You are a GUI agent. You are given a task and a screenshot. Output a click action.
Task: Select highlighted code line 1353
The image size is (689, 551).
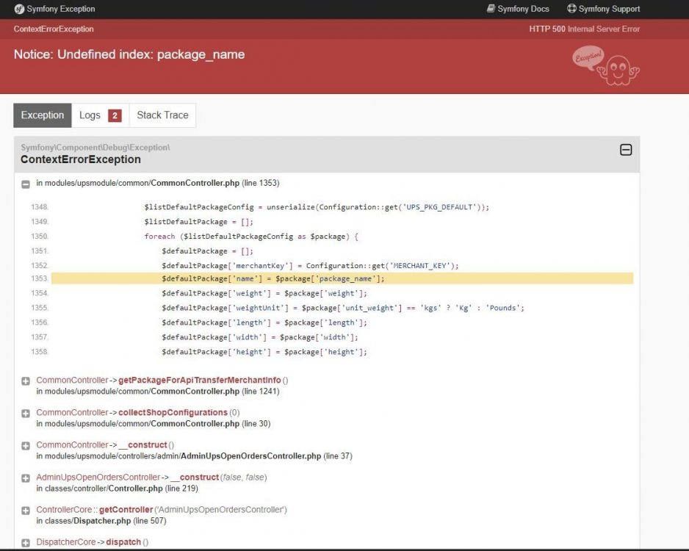(x=342, y=278)
